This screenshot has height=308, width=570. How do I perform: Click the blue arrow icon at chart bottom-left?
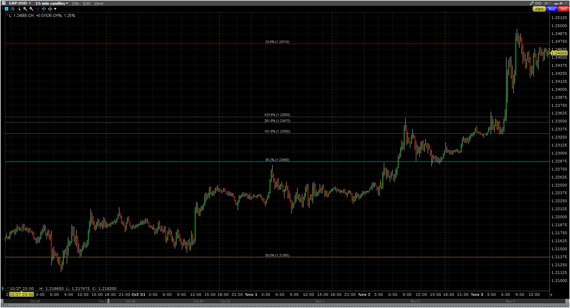pos(3,288)
